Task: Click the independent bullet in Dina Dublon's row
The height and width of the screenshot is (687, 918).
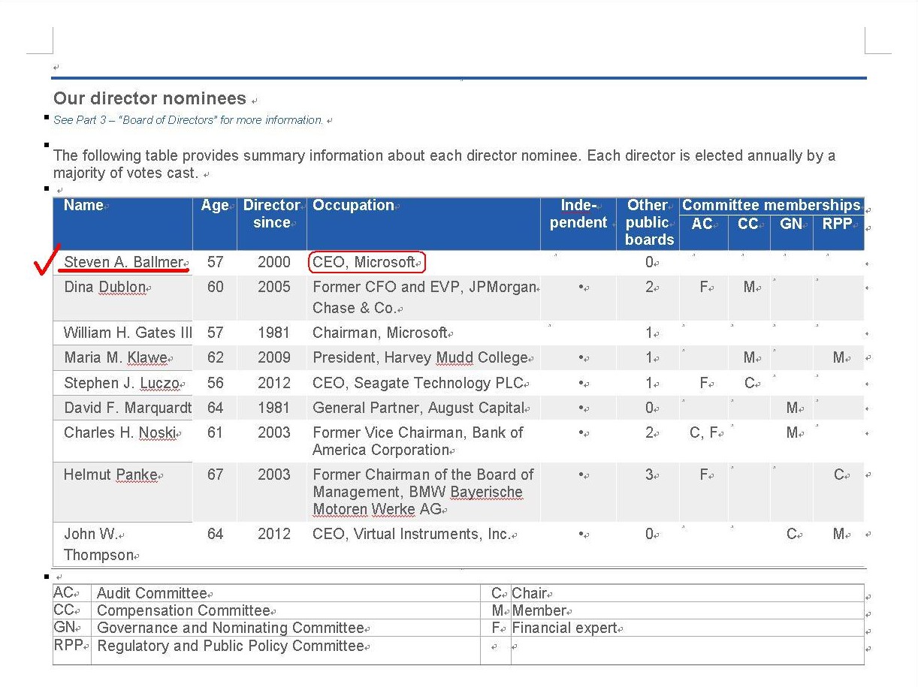Action: pos(581,288)
